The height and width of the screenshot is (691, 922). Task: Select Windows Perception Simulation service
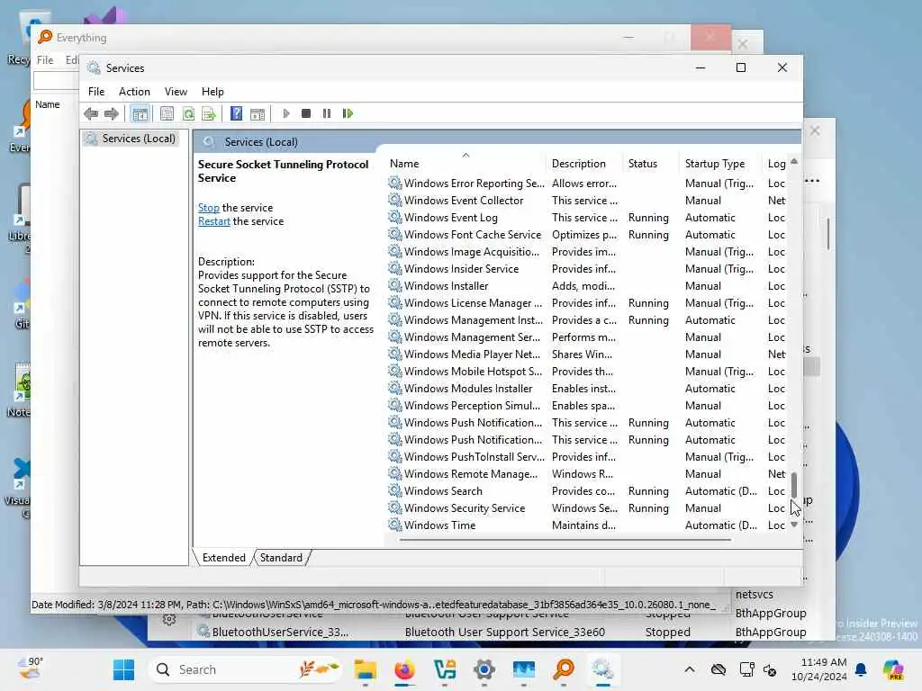tap(586, 406)
